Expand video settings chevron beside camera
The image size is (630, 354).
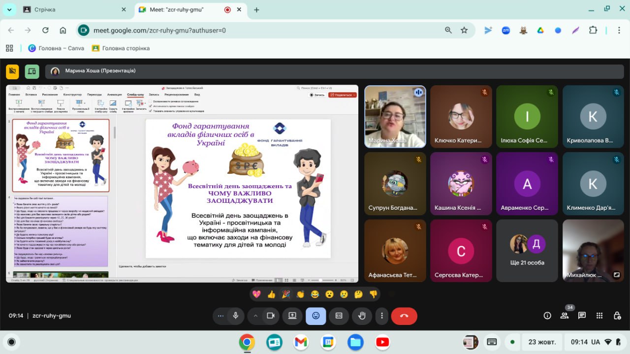[x=255, y=316]
